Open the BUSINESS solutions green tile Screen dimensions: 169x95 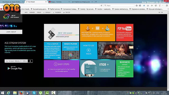125,69
